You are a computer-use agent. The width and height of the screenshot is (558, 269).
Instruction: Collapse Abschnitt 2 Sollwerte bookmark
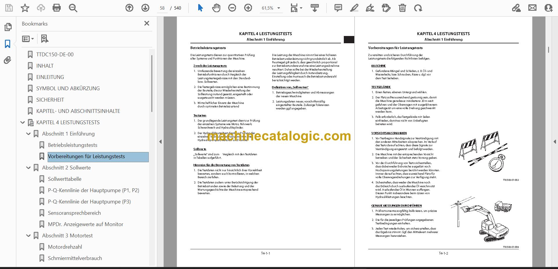click(x=28, y=168)
